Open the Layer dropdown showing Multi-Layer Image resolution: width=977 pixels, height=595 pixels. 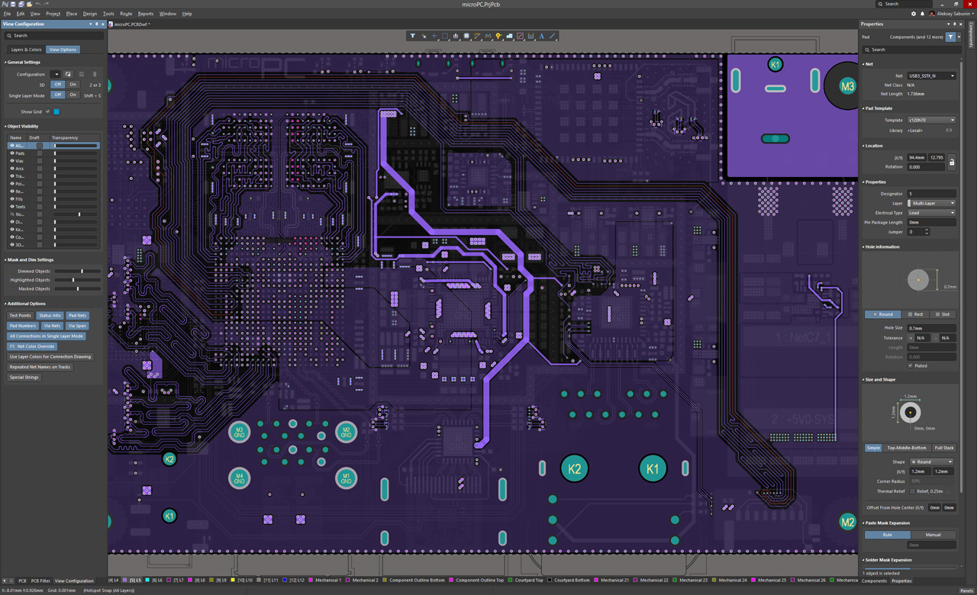[x=930, y=203]
